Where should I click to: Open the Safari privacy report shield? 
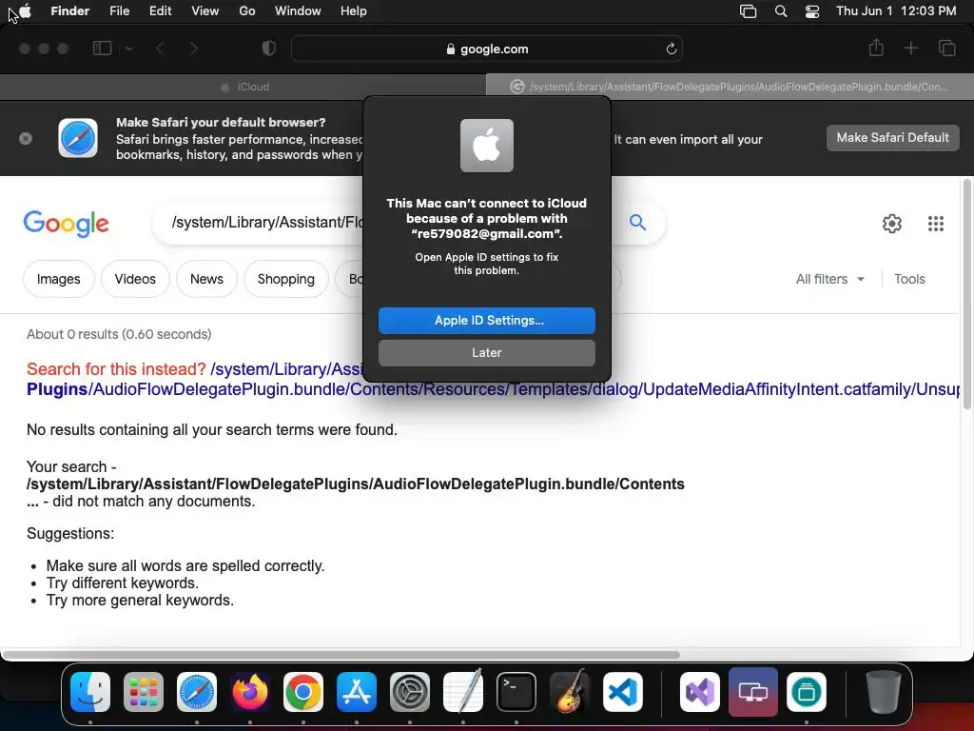point(269,49)
